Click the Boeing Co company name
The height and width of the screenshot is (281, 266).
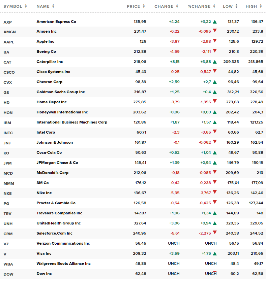point(46,51)
